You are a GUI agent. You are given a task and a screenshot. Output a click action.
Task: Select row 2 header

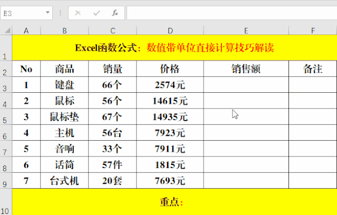click(6, 69)
